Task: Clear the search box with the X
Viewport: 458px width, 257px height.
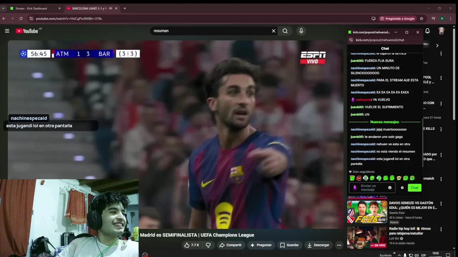Action: tap(274, 31)
